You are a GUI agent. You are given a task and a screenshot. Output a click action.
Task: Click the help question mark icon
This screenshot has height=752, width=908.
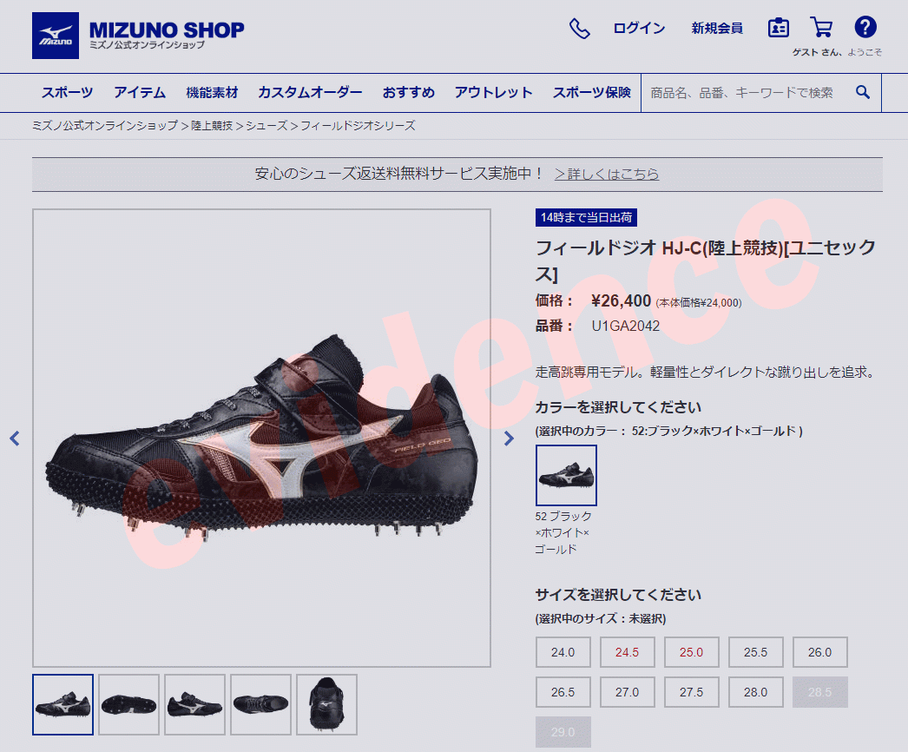tap(865, 27)
